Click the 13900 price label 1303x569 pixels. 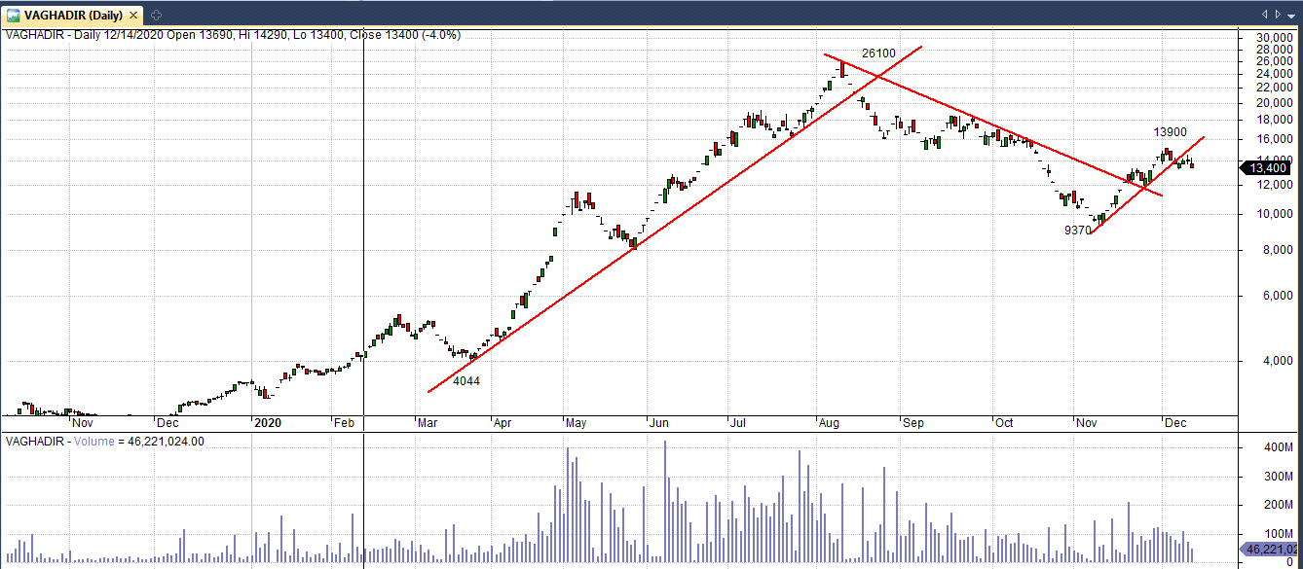tap(1170, 132)
